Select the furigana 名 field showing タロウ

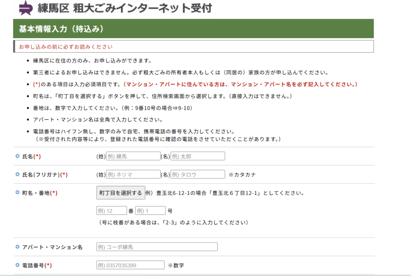click(x=197, y=175)
